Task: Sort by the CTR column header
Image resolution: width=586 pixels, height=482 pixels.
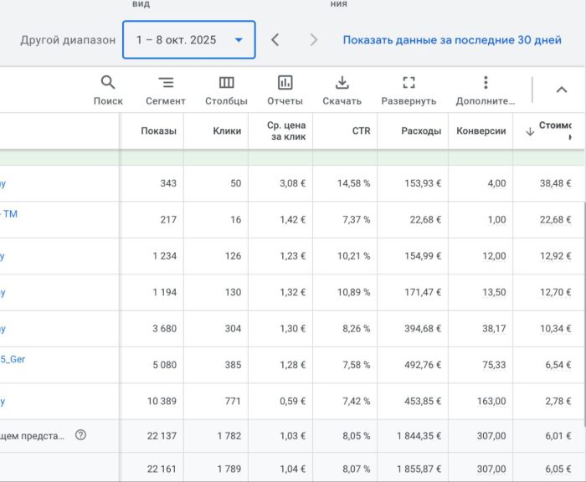Action: (x=361, y=131)
